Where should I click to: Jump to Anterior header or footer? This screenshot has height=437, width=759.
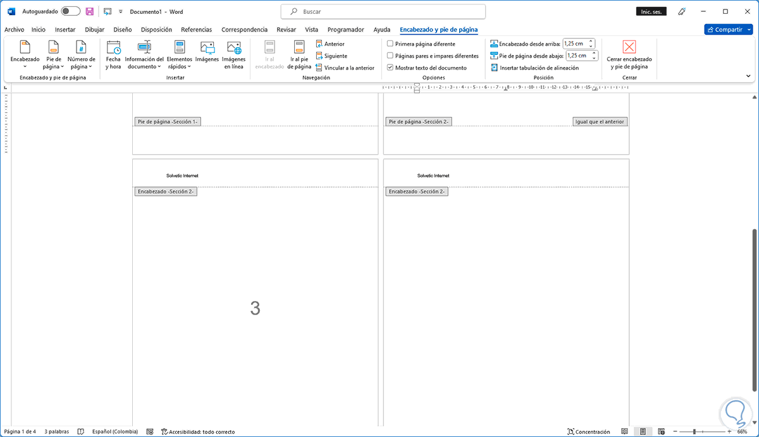tap(330, 44)
